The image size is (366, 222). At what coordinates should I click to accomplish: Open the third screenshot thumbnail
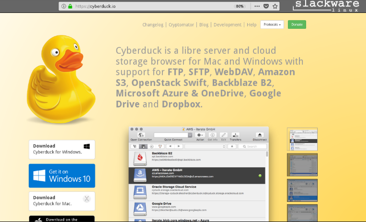[x=302, y=190]
